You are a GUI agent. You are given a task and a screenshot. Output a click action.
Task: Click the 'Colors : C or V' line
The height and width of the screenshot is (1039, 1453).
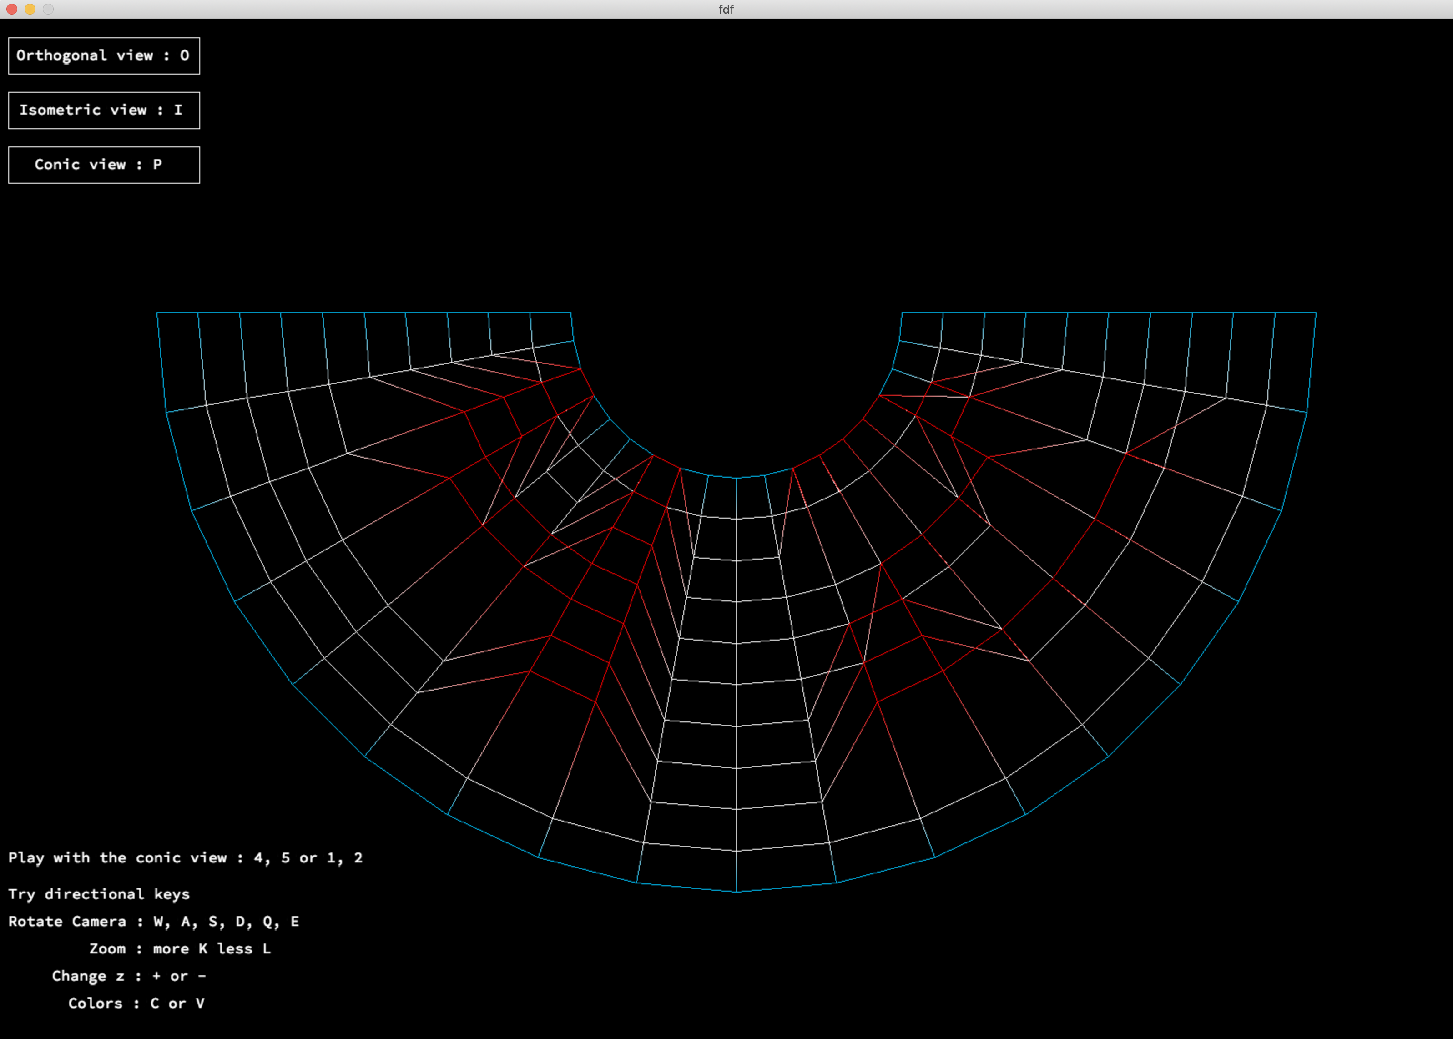click(136, 1004)
